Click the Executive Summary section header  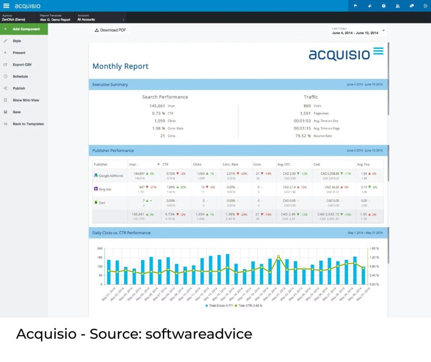click(238, 84)
